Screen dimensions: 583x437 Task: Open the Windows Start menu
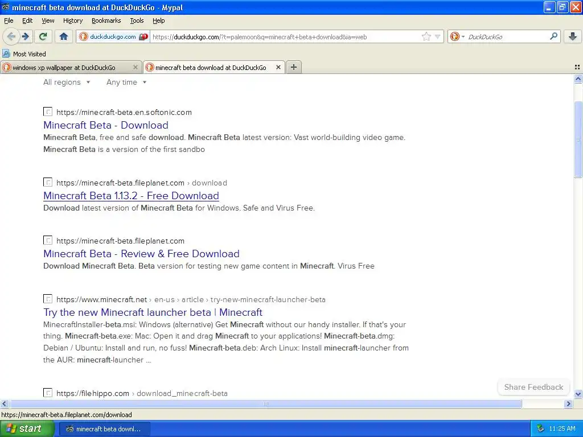pos(27,429)
